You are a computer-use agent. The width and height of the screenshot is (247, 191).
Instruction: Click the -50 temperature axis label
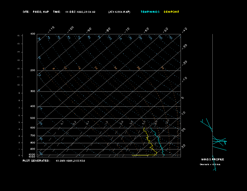tap(165, 30)
